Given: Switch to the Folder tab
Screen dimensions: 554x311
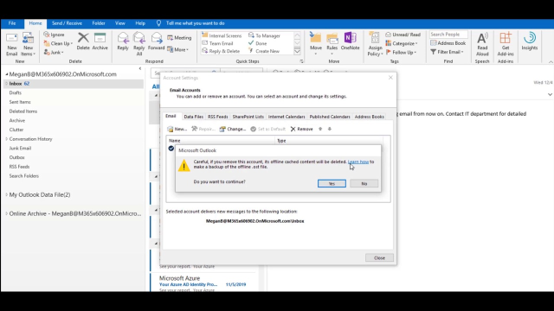Looking at the screenshot, I should tap(99, 23).
